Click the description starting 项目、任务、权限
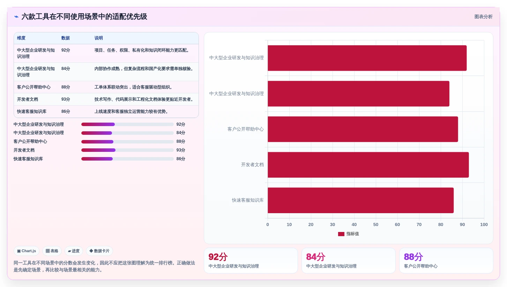Viewport: 507px width, 287px height. [x=143, y=50]
